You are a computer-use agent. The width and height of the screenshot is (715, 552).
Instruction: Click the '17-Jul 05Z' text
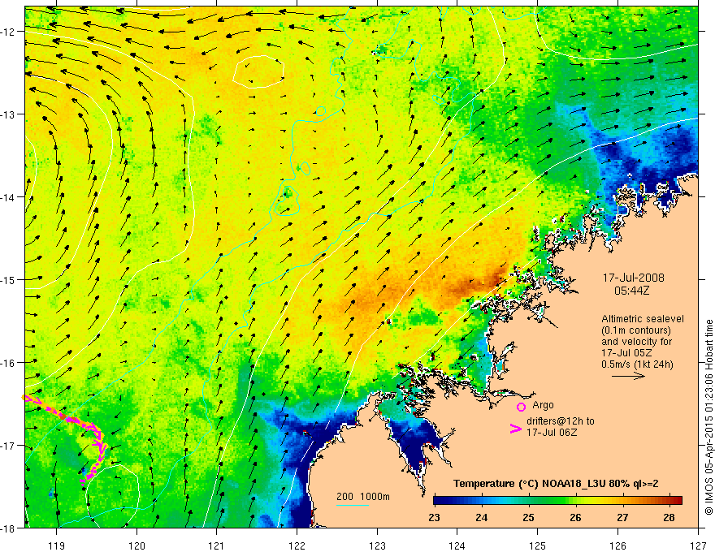pos(626,353)
